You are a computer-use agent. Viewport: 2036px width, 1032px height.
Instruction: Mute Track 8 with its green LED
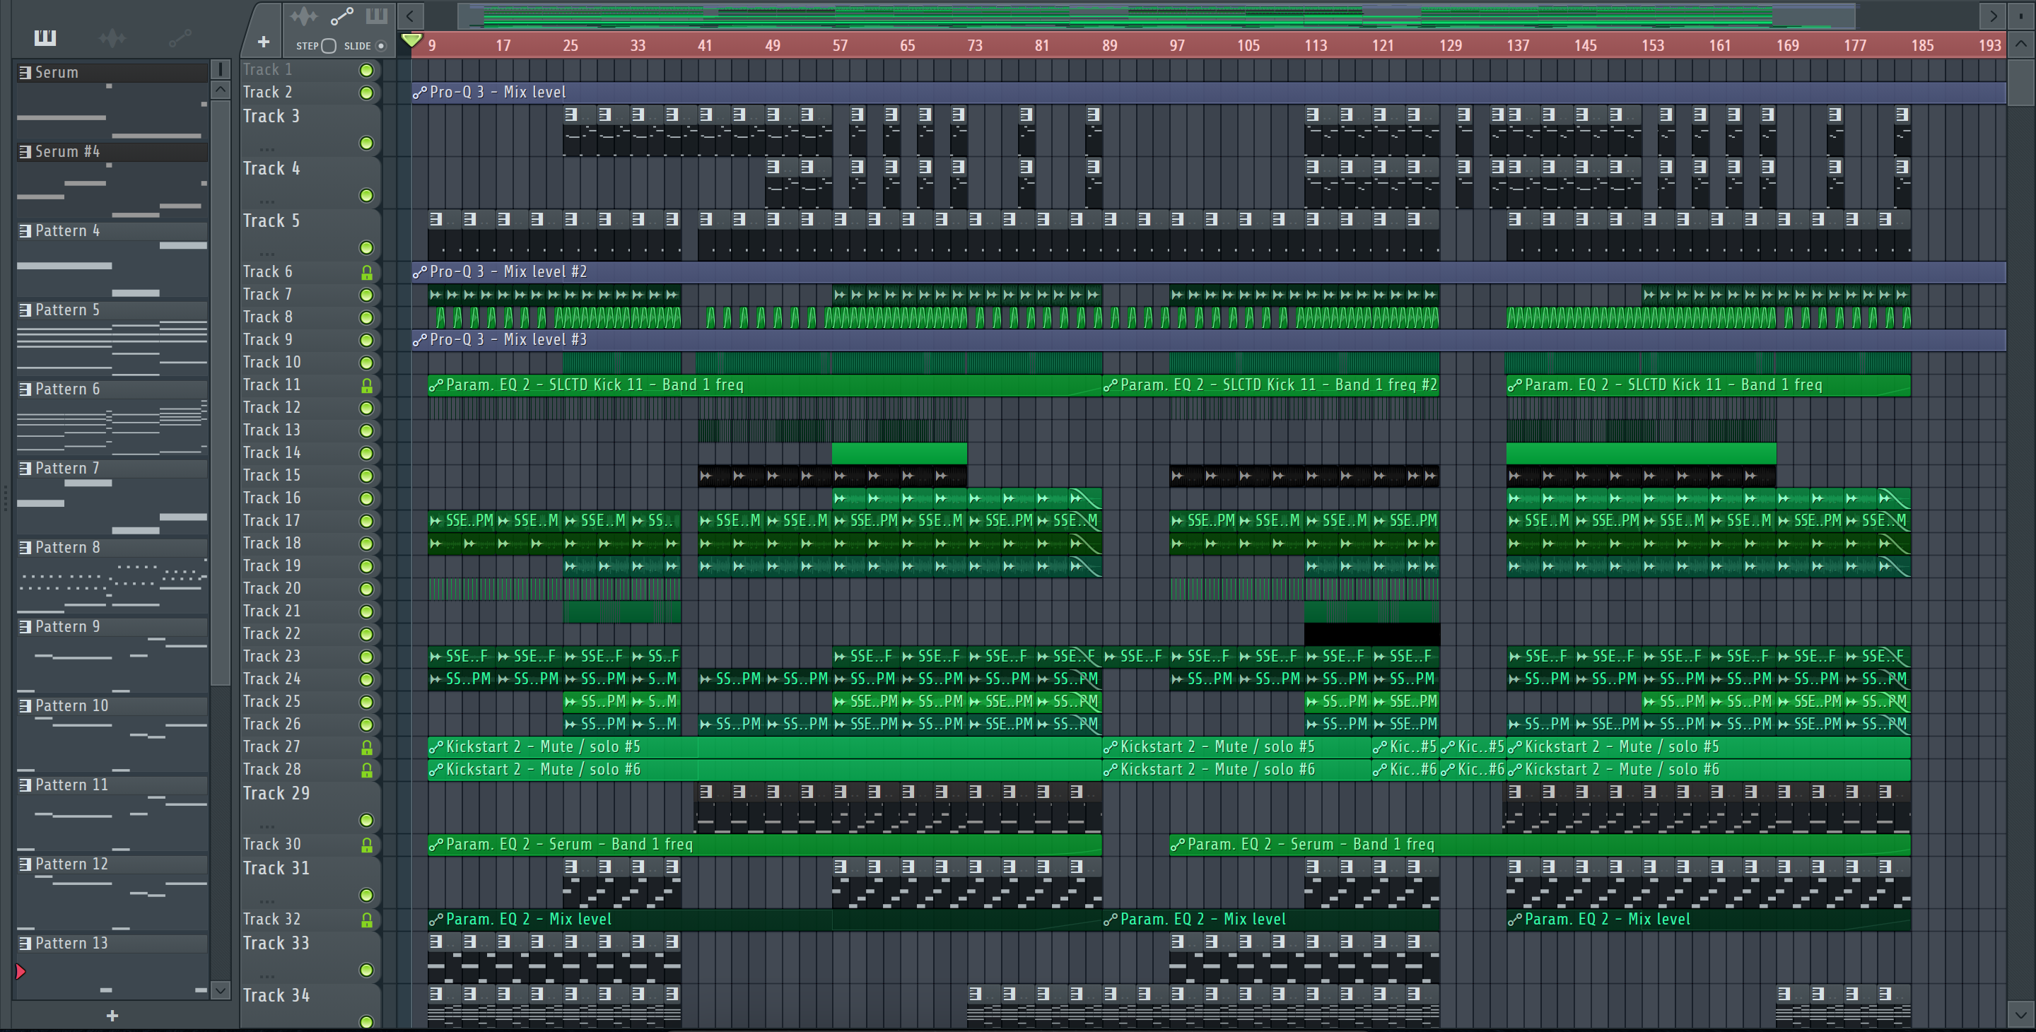tap(366, 317)
